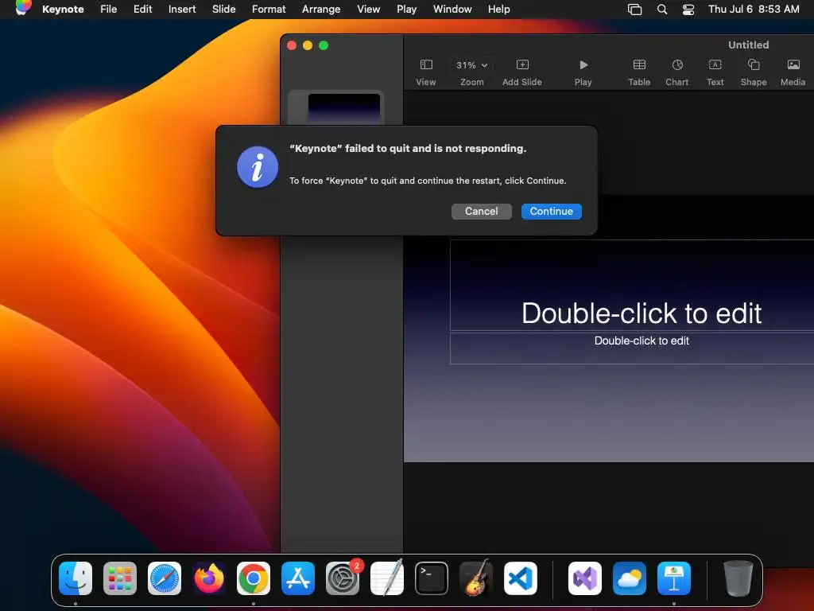Open the Format menu

[269, 9]
